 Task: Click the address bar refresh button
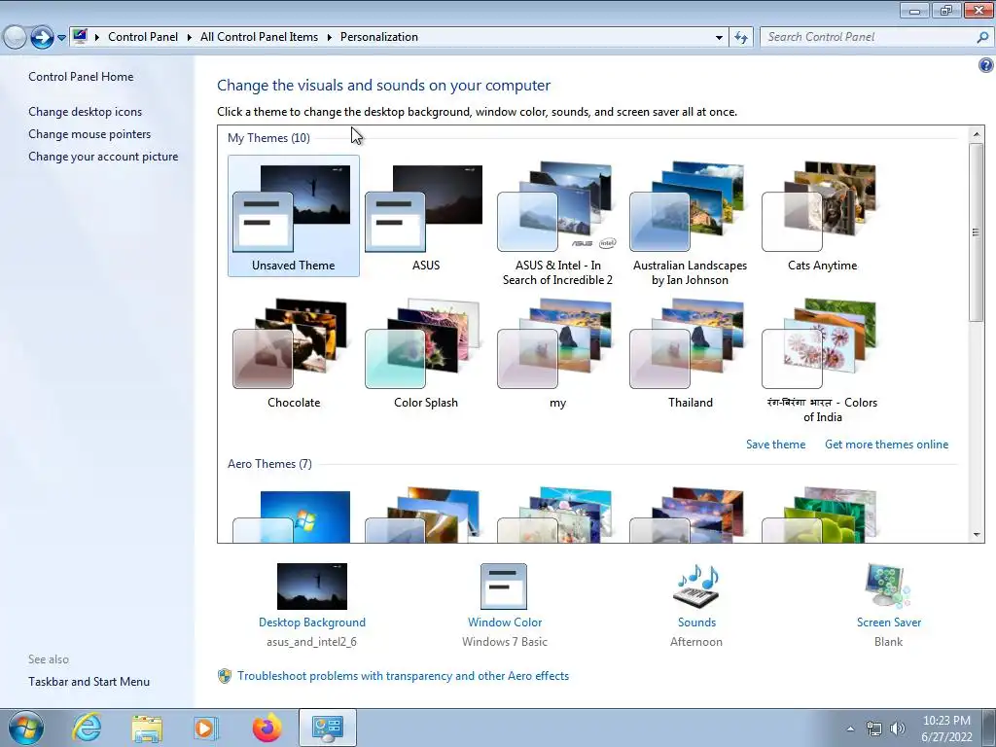(x=740, y=38)
